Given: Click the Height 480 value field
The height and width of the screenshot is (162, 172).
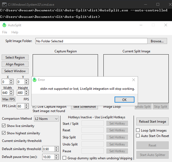Looking at the screenshot, I should pos(21,93).
